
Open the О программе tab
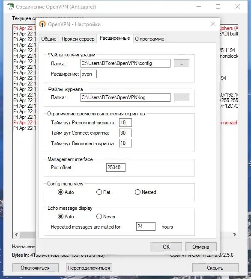pos(149,39)
